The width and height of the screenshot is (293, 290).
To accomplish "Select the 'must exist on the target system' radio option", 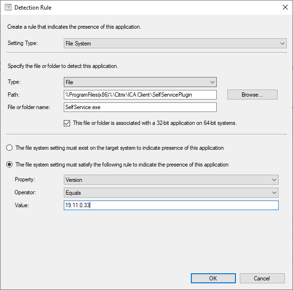I will tap(9, 148).
